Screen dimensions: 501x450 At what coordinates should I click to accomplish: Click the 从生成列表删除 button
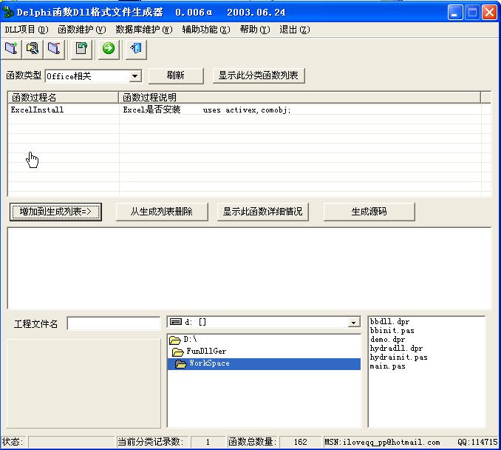coord(162,212)
